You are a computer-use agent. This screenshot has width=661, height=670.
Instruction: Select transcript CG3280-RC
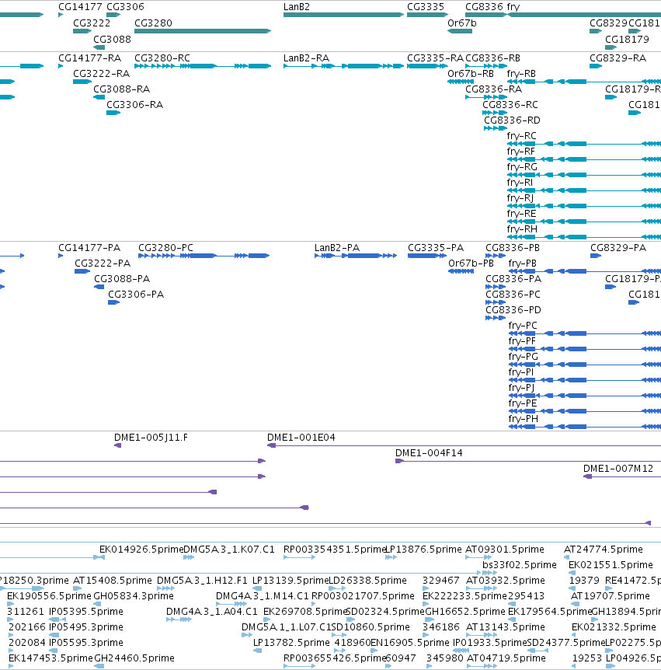(x=162, y=58)
